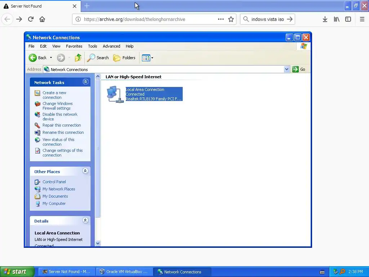Open Control Panel from Other Places
The width and height of the screenshot is (369, 277).
pos(54,182)
